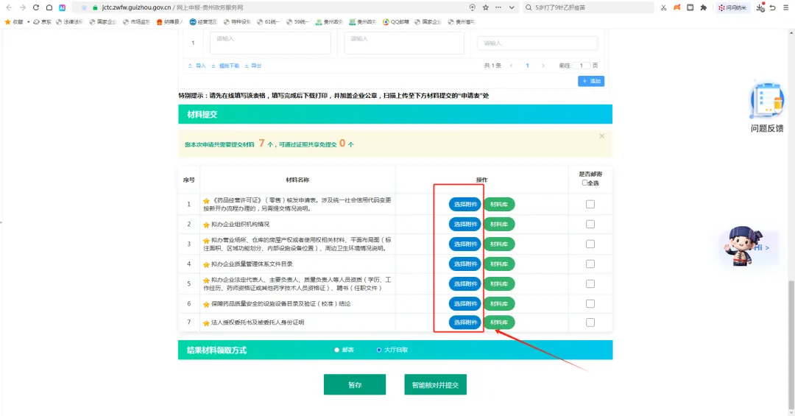
Task: Open the scissors screenshot tool
Action: 663,7
